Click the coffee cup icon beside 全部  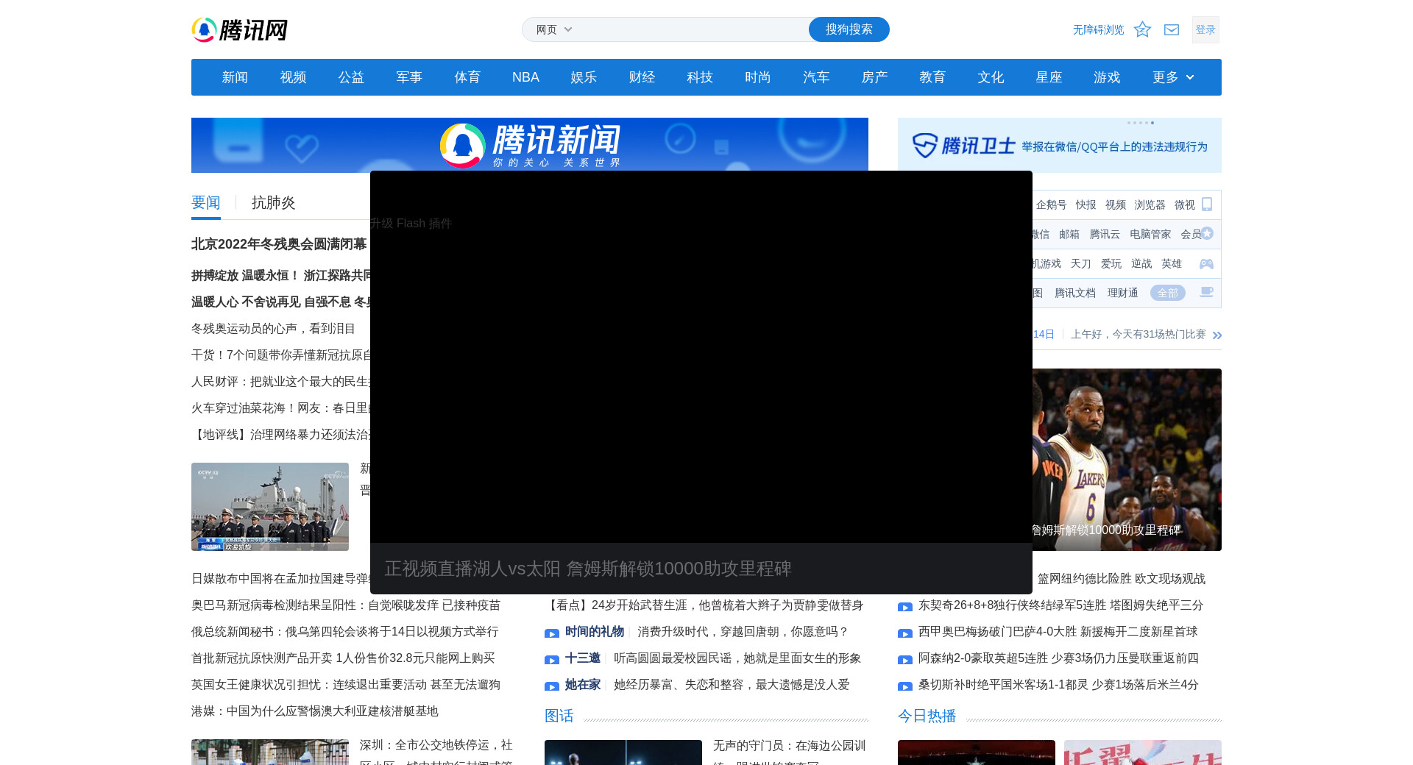pos(1206,293)
